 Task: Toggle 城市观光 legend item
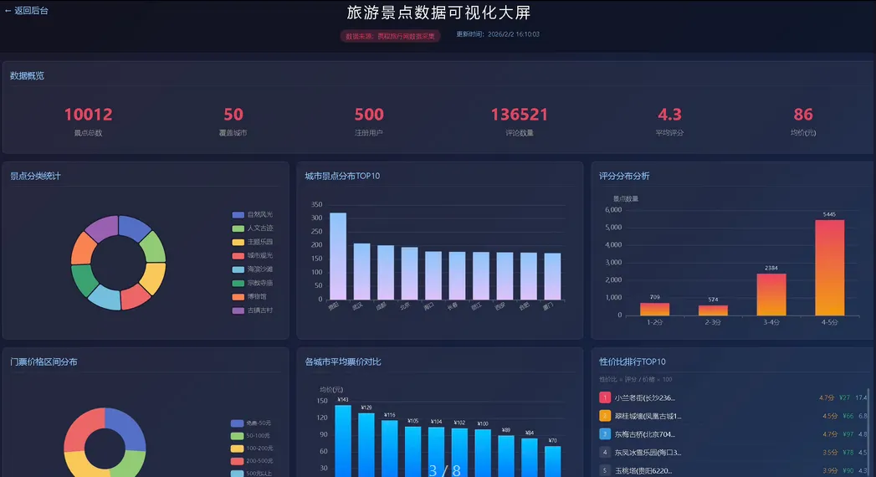[x=253, y=255]
